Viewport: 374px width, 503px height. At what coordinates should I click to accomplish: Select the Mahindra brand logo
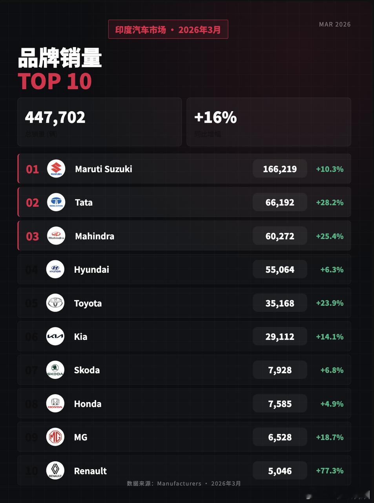[x=56, y=236]
